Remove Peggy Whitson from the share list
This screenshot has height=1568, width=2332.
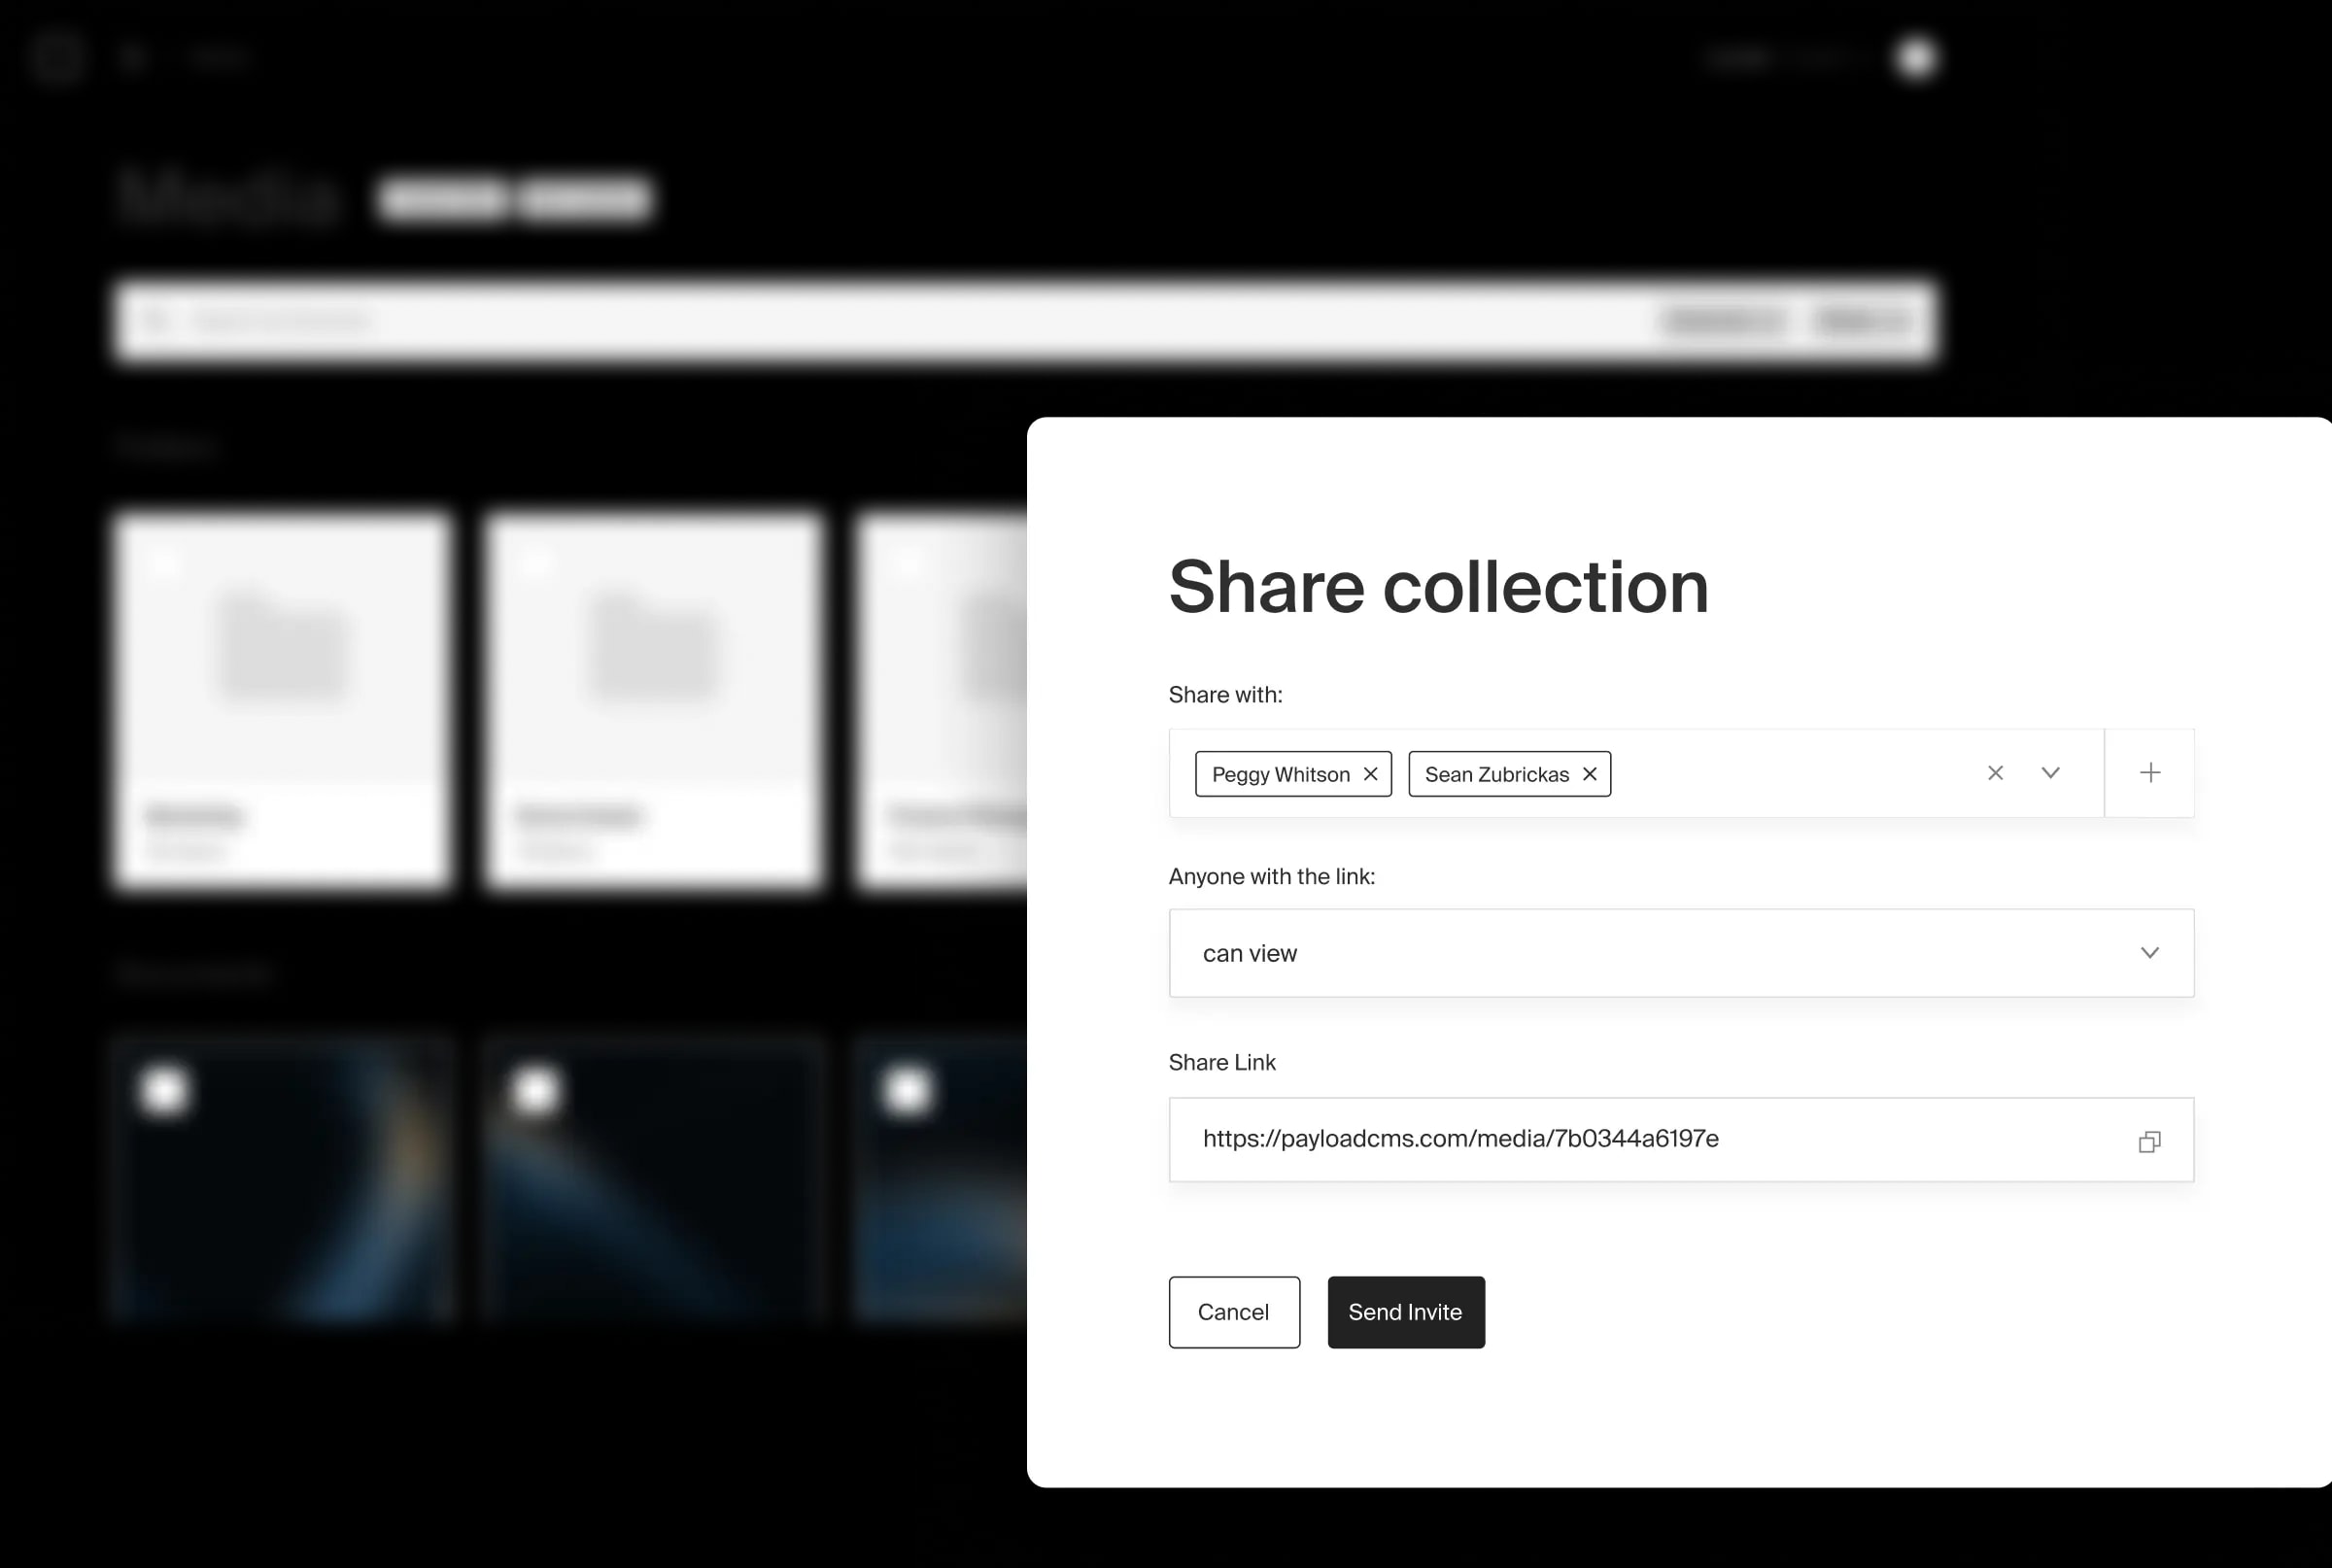[1371, 773]
